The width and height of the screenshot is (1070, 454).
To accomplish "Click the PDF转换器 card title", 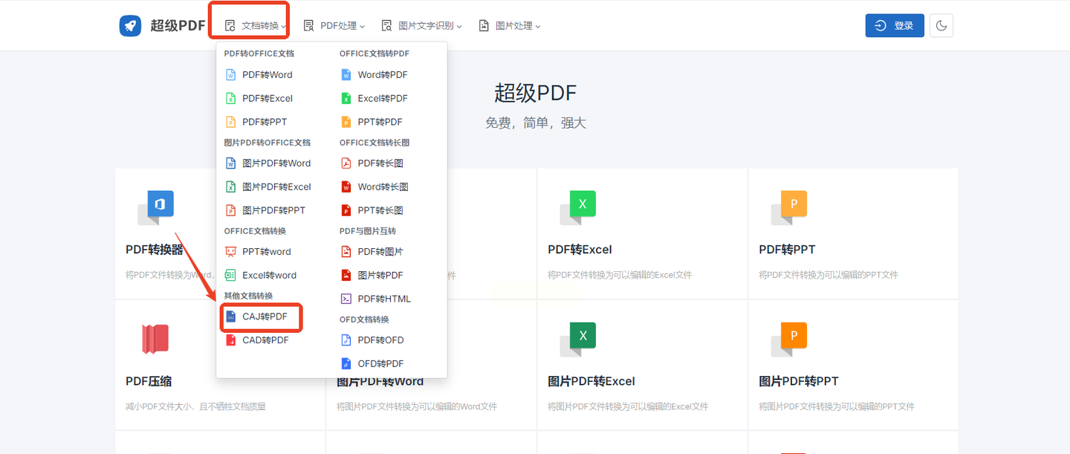I will [155, 250].
